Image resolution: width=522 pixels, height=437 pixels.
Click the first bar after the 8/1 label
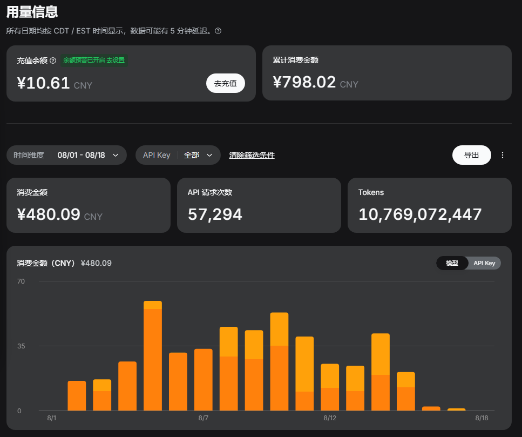coord(77,396)
